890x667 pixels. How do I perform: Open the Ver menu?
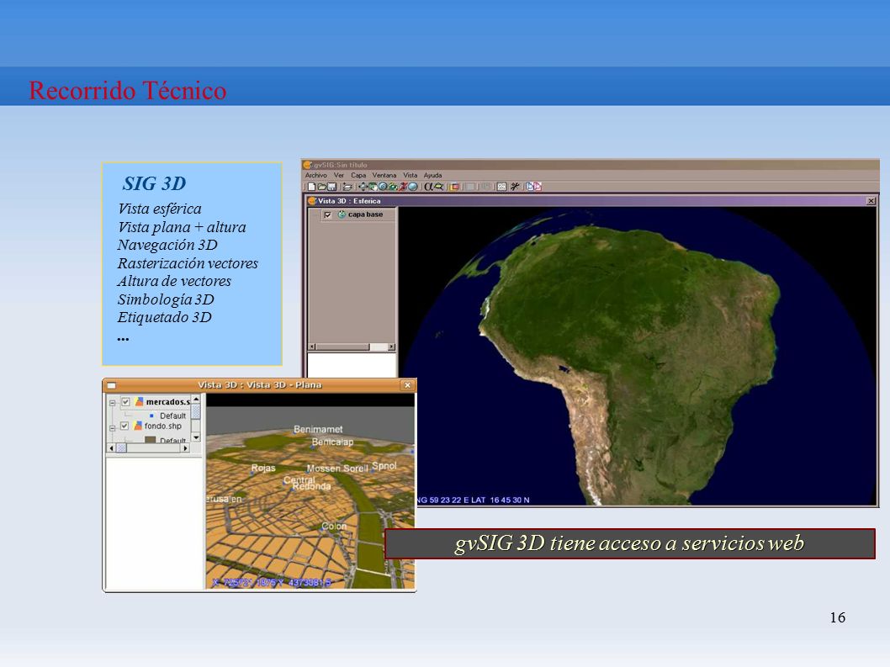[339, 176]
